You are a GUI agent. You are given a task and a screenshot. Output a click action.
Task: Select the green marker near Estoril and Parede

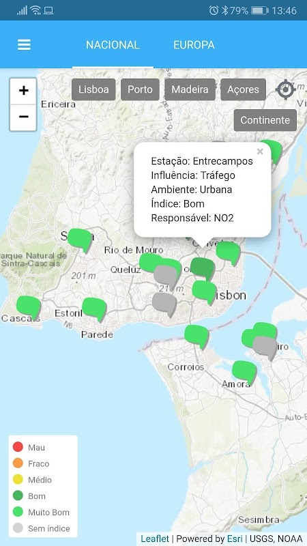(x=94, y=308)
